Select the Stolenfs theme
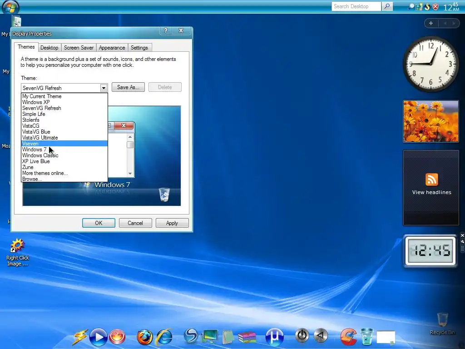465x349 pixels. [64, 120]
